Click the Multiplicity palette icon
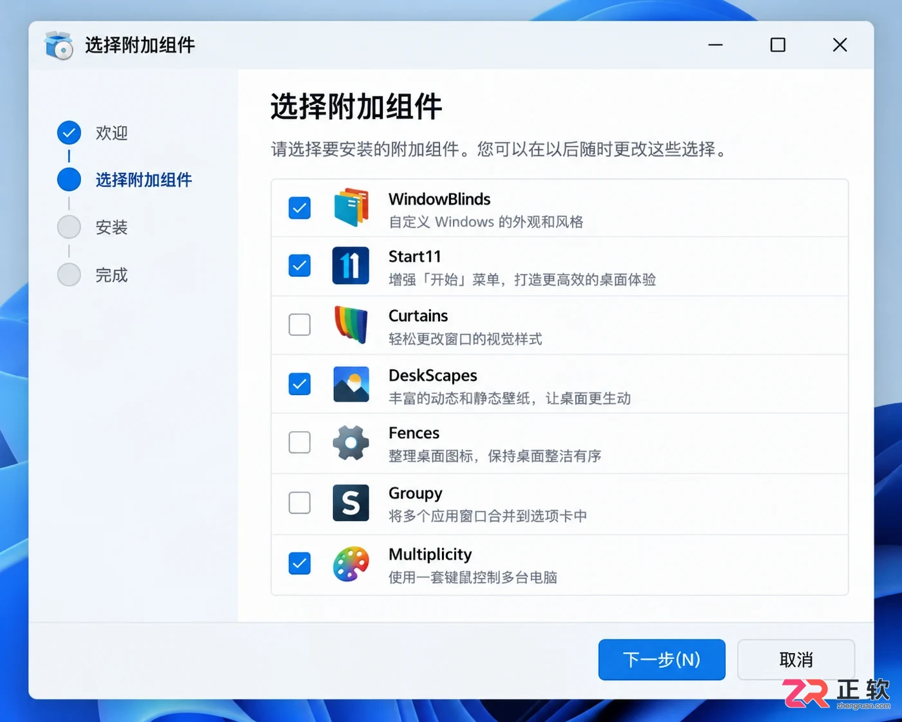Viewport: 902px width, 722px height. 351,564
